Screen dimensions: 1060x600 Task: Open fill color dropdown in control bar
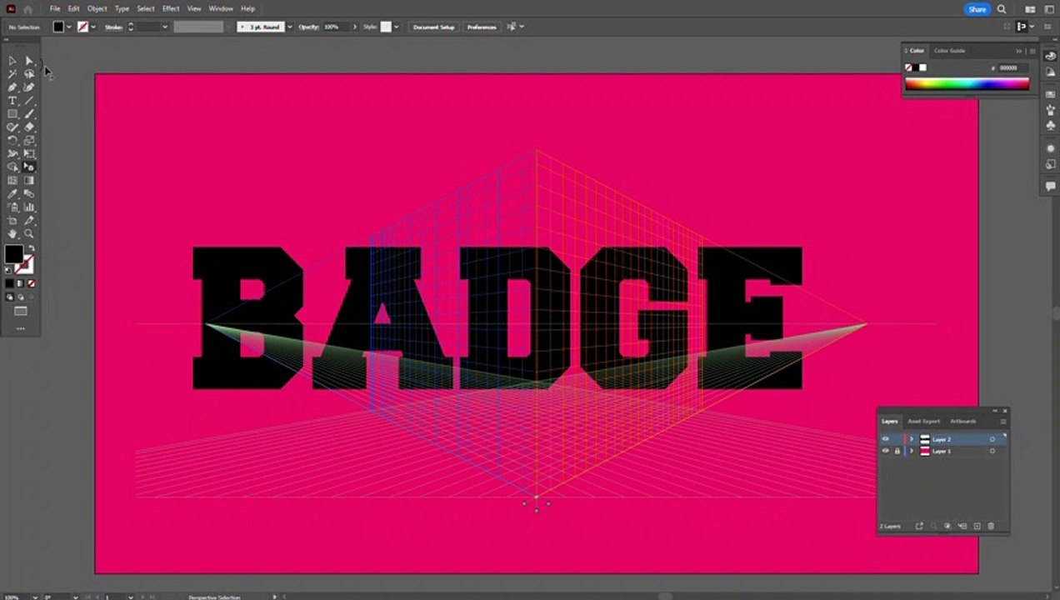coord(69,27)
